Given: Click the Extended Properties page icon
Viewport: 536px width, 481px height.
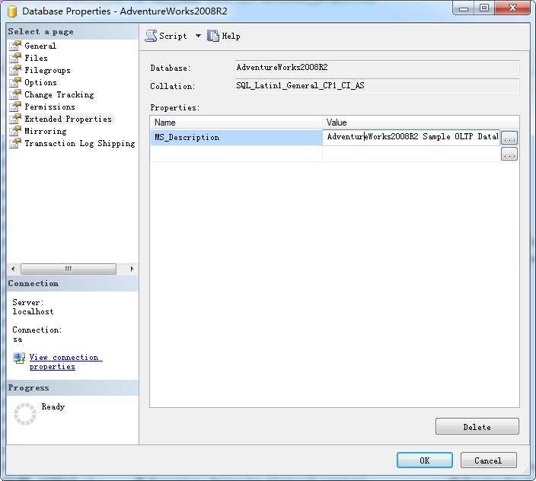Looking at the screenshot, I should (x=15, y=119).
